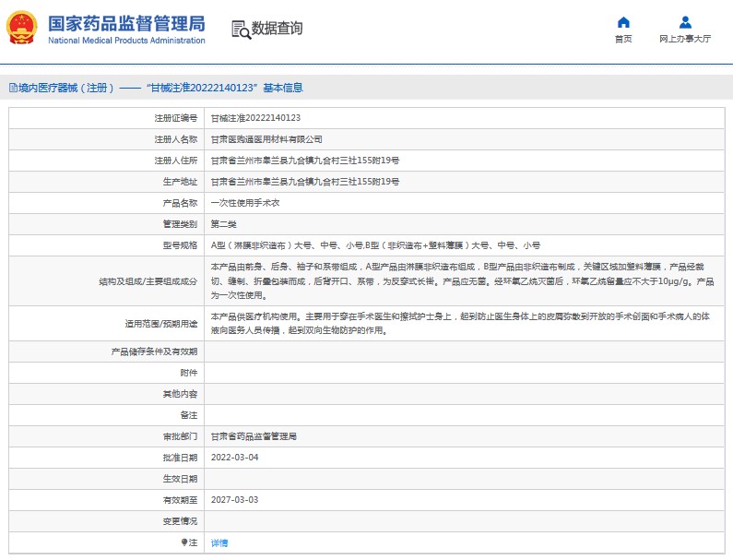Image resolution: width=733 pixels, height=560 pixels.
Task: Click the 结构及组成/主要组成成分 label
Action: [148, 281]
